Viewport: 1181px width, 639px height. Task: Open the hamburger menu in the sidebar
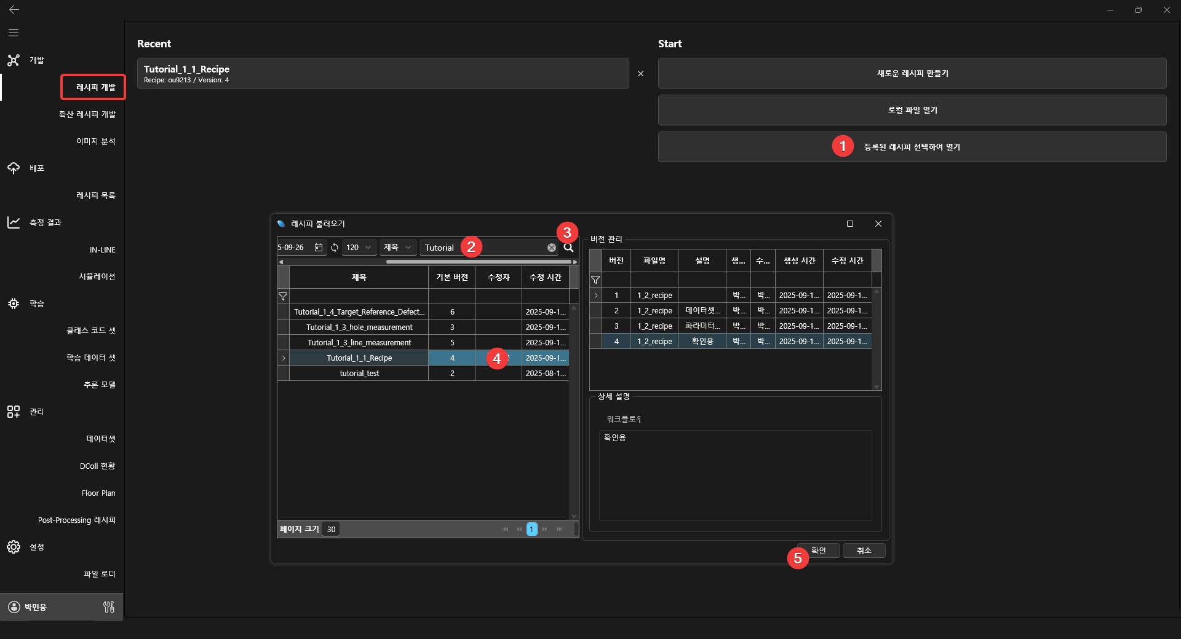pyautogui.click(x=14, y=33)
